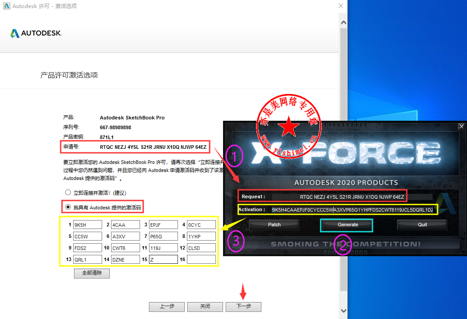Click the Next step (下一步) button

[244, 307]
